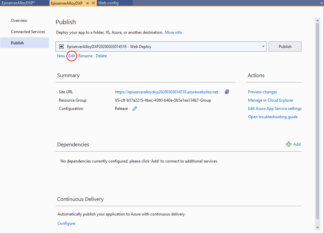Click the pin icon on EpiserverAlloyDXP tab
Viewport: 324px width, 234px height.
pos(87,3)
